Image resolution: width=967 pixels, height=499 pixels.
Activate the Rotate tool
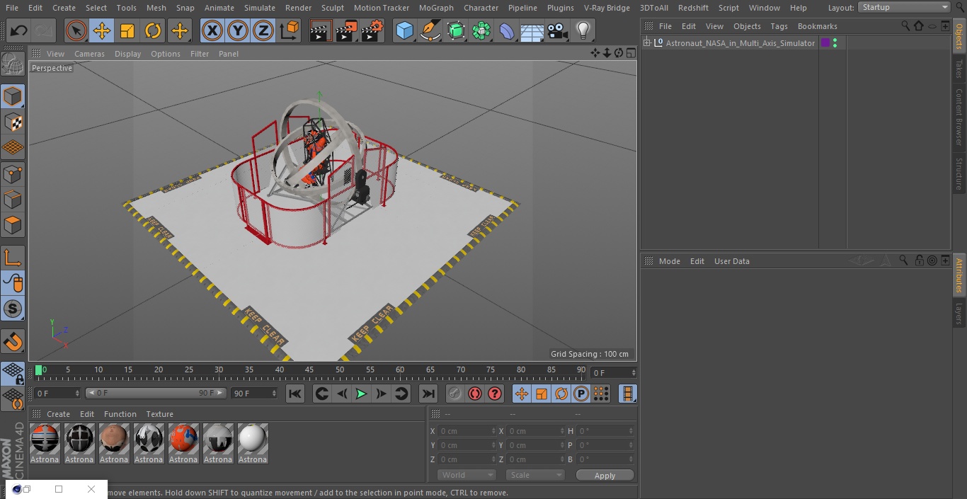tap(153, 30)
